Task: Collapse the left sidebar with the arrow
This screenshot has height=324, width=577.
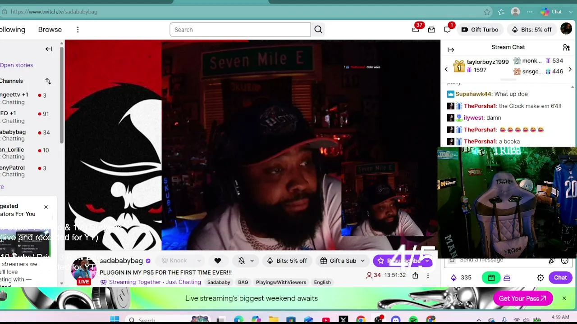Action: coord(49,49)
